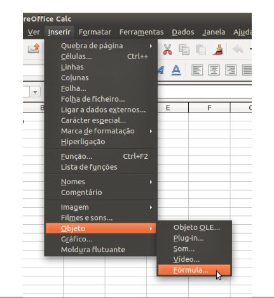This screenshot has height=298, width=274.
Task: Choose Colunas menu entry
Action: point(100,78)
